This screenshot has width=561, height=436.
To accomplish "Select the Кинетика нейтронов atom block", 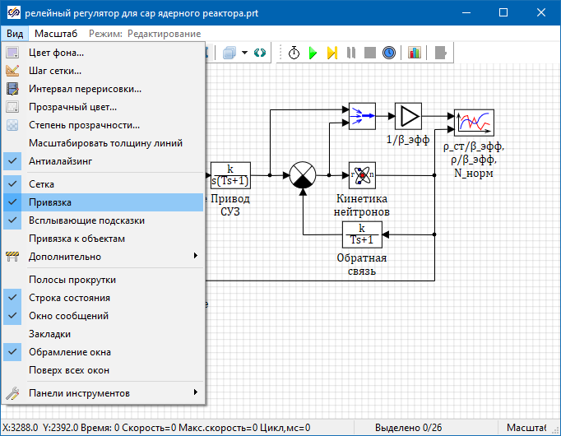I will [x=362, y=175].
